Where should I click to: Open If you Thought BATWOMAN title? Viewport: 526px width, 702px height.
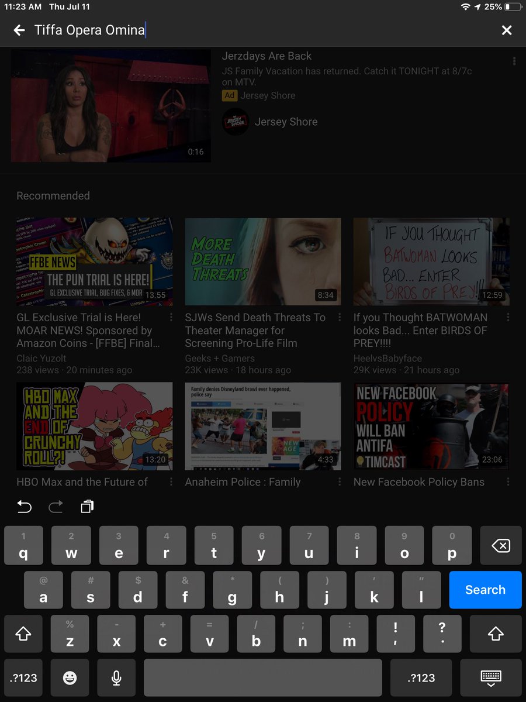pyautogui.click(x=421, y=331)
